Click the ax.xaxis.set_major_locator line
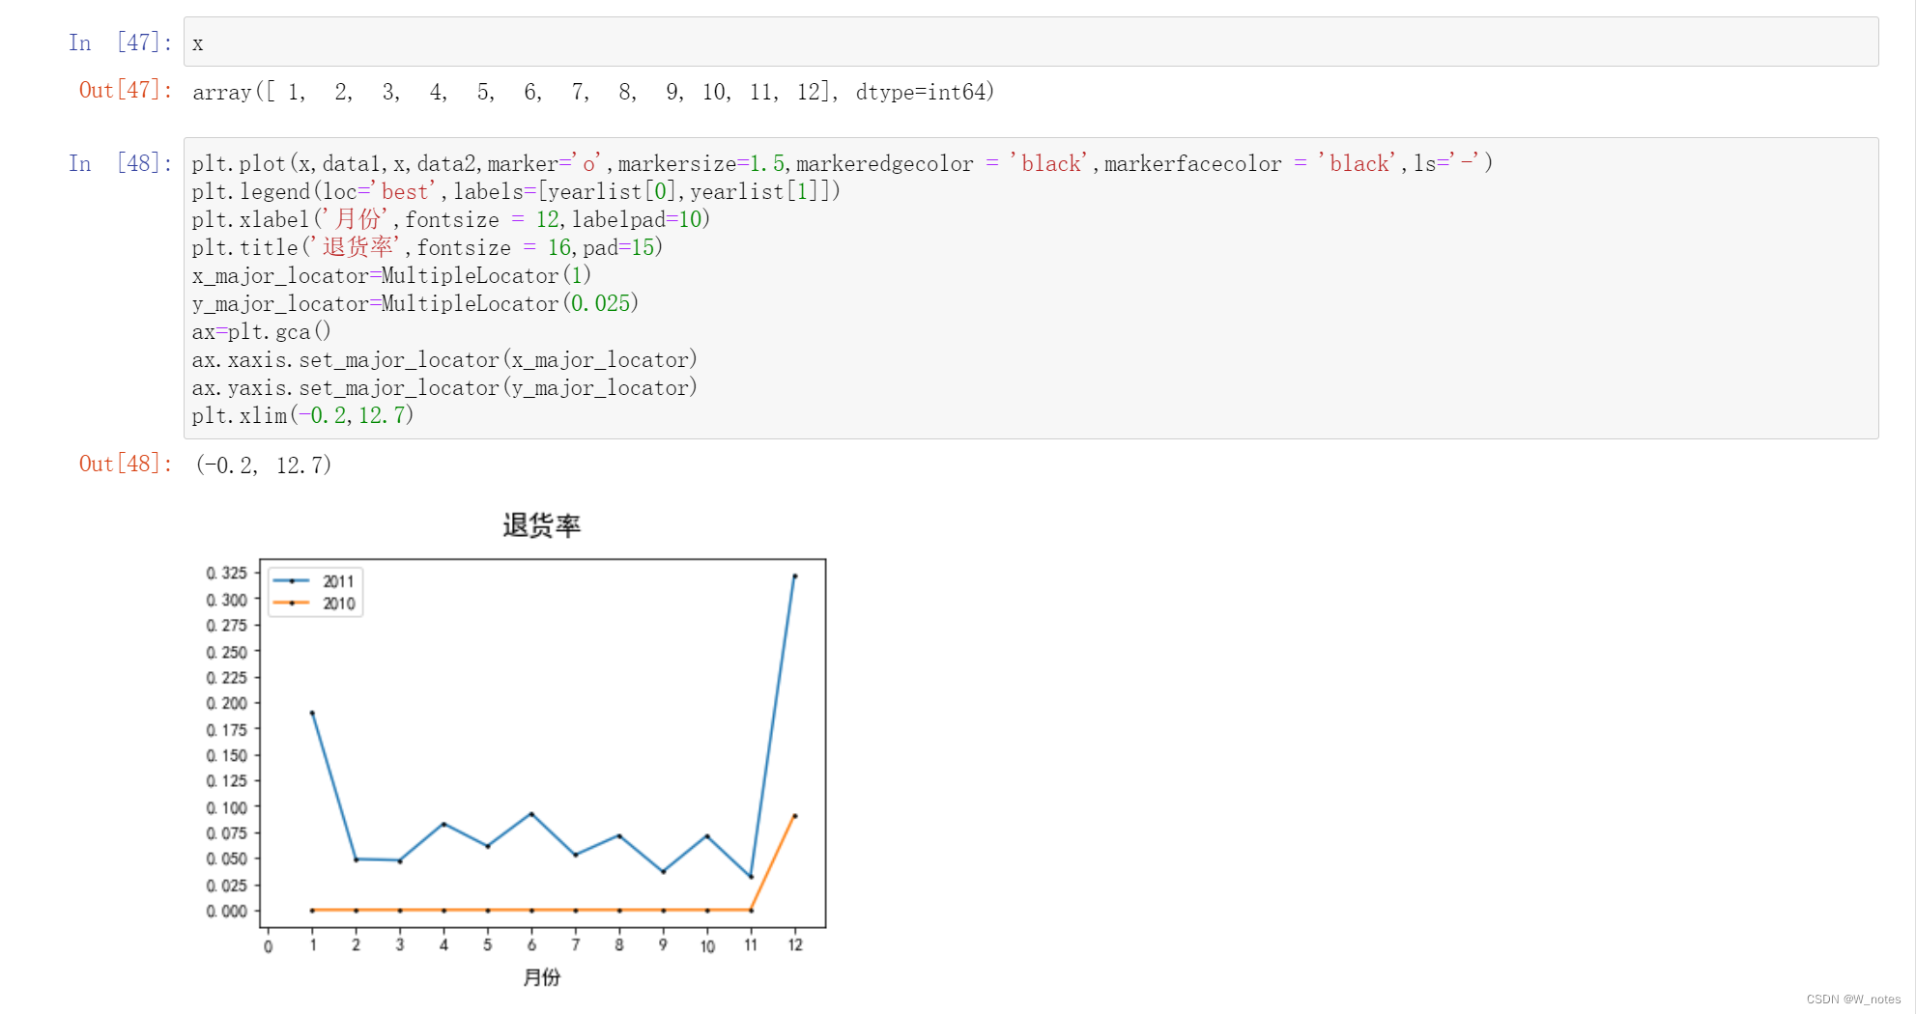This screenshot has height=1014, width=1916. coord(444,359)
